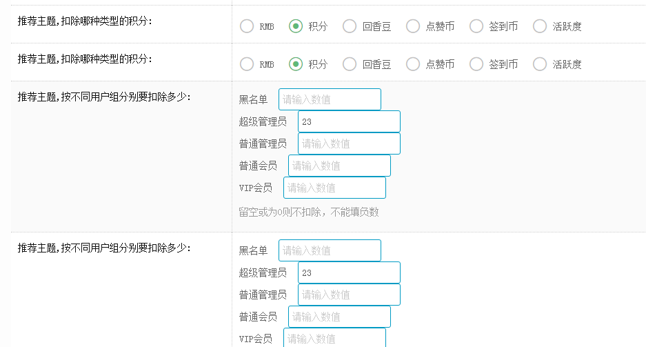Select RMB in the second points-type row
This screenshot has width=646, height=347.
coord(247,64)
